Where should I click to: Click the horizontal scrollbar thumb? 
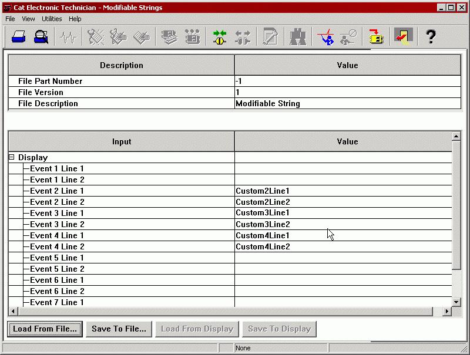pyautogui.click(x=225, y=312)
